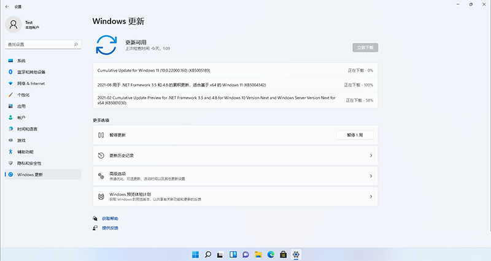Screen dimensions: 491x261
Task: Click the 更新可用 status heading
Action: tap(136, 42)
